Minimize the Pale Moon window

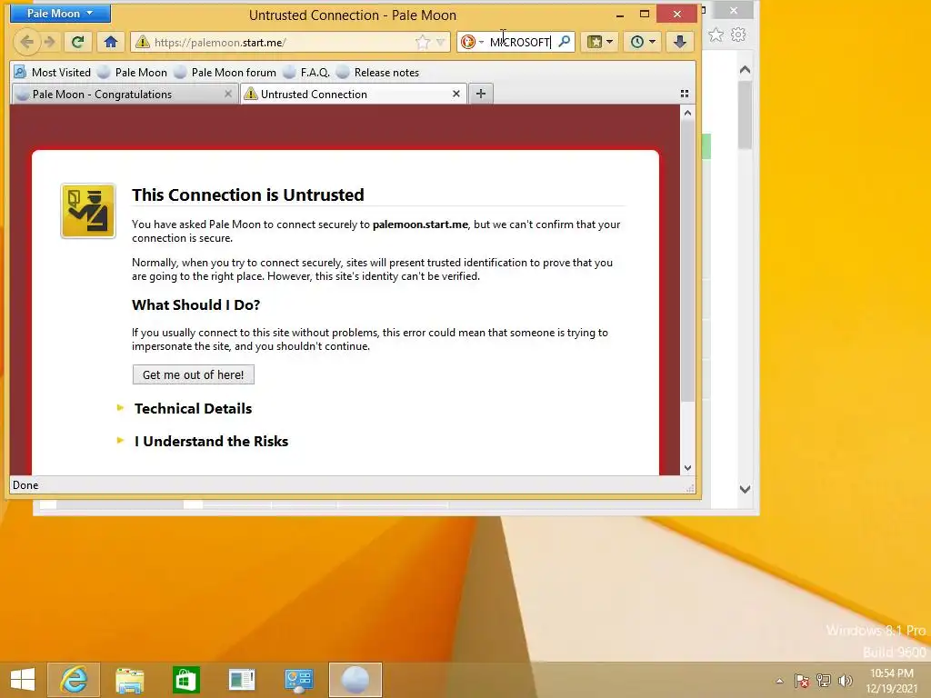[x=620, y=15]
